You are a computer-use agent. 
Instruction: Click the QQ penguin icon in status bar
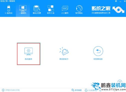click(86, 90)
